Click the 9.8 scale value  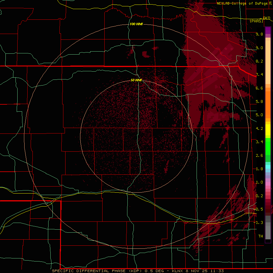tap(259, 34)
